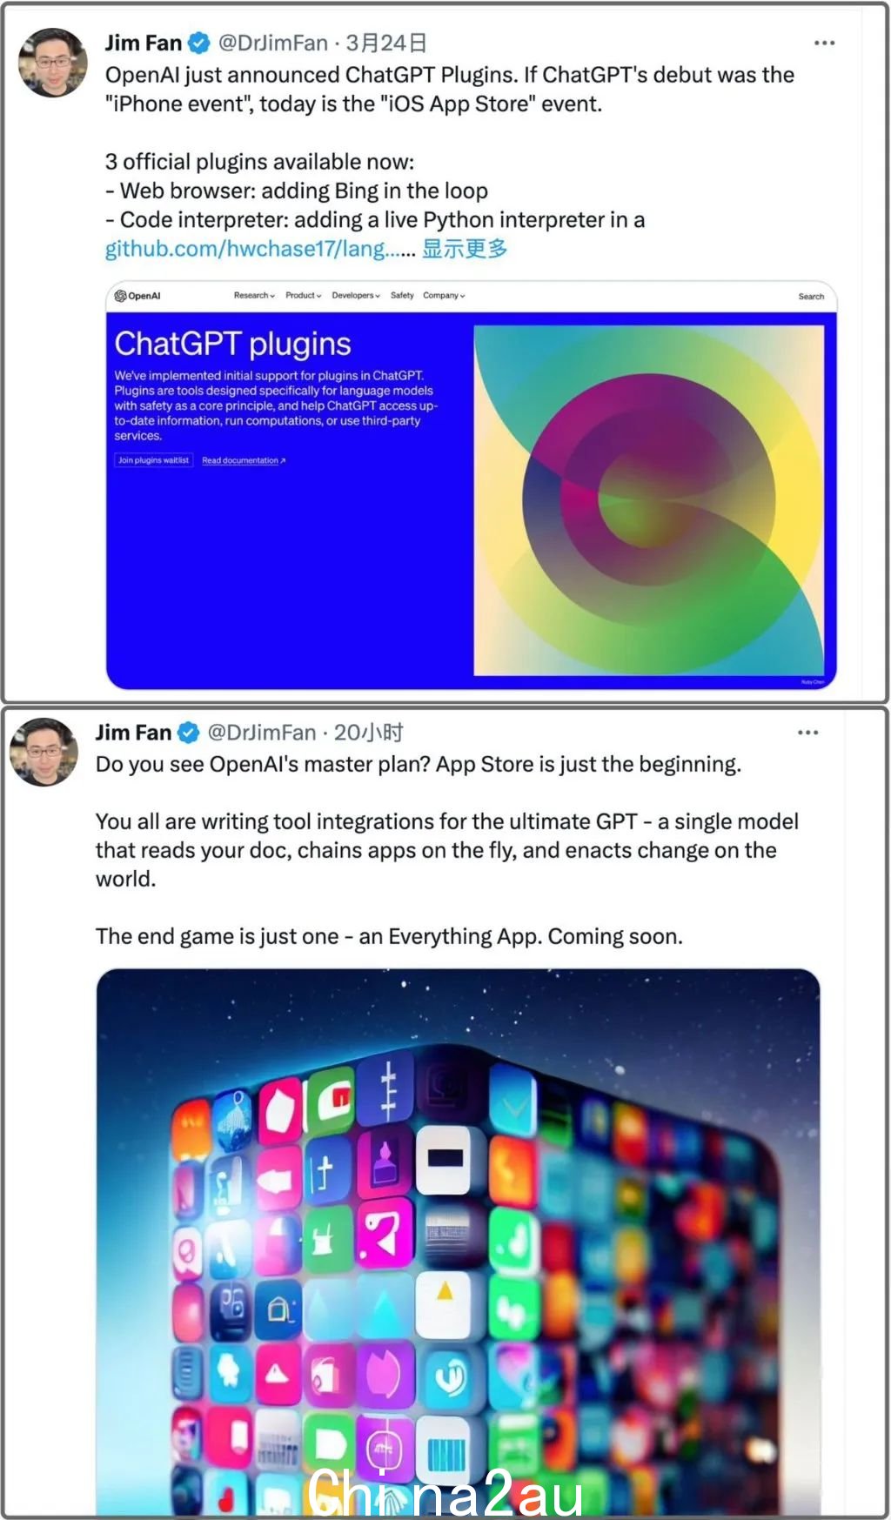Click Search in OpenAI header
Image resolution: width=891 pixels, height=1520 pixels.
(811, 297)
